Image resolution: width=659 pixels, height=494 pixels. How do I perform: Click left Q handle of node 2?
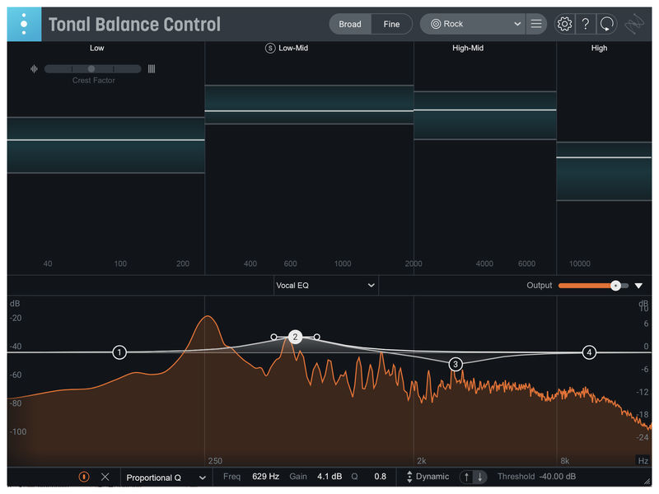pos(273,337)
